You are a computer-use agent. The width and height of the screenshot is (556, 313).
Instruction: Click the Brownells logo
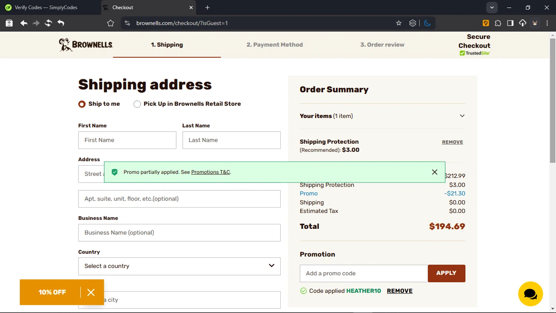86,45
